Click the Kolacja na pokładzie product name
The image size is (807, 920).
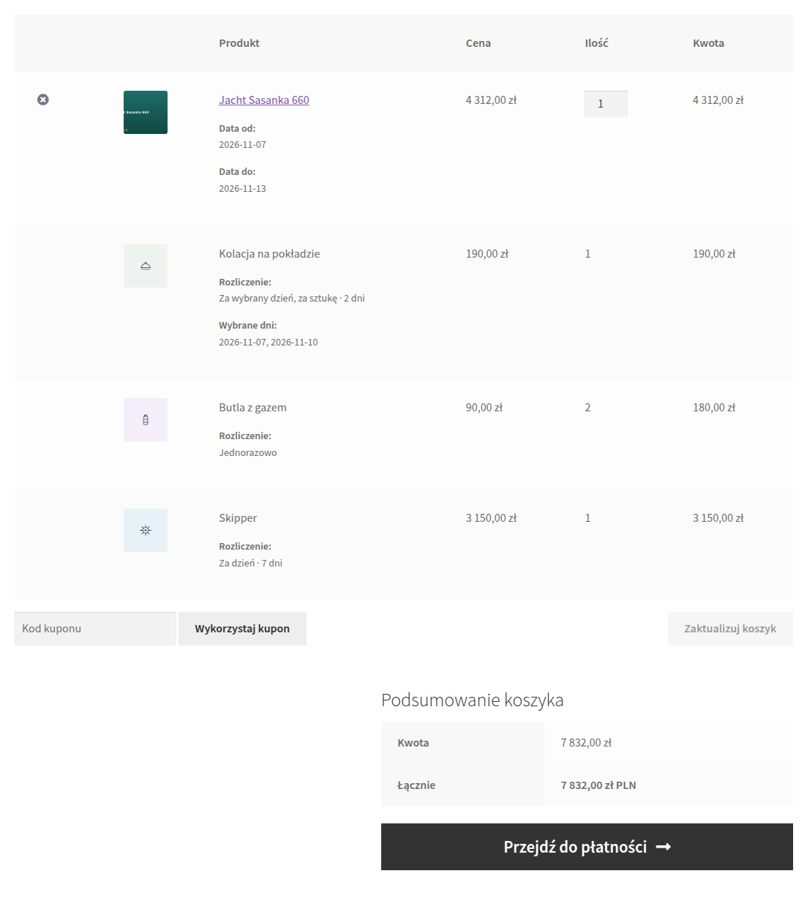coord(269,254)
